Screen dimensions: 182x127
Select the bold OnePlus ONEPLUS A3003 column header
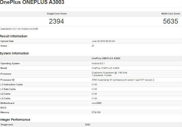tap(106, 58)
